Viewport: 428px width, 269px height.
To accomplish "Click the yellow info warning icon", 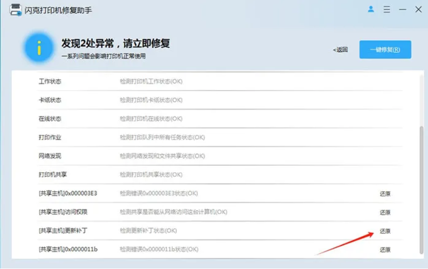I will click(39, 49).
